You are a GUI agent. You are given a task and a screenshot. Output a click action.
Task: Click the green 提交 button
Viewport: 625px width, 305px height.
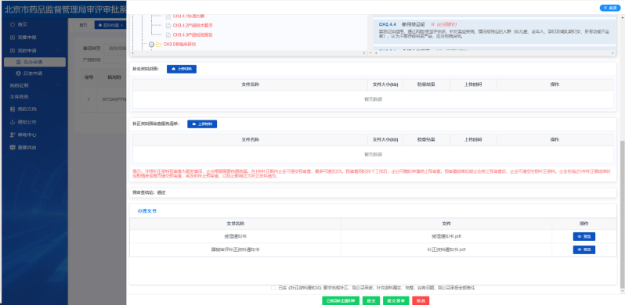(x=371, y=301)
